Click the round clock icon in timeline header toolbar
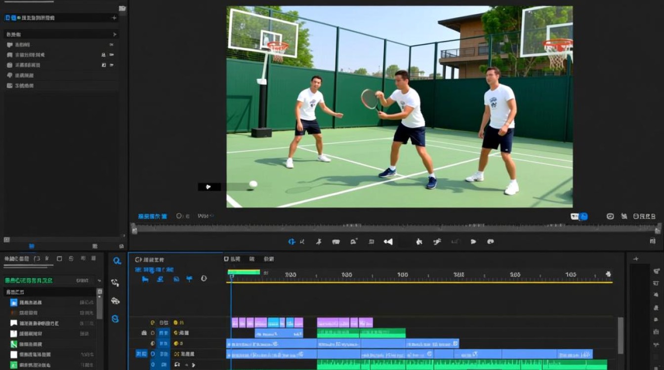664x370 pixels. click(x=204, y=279)
